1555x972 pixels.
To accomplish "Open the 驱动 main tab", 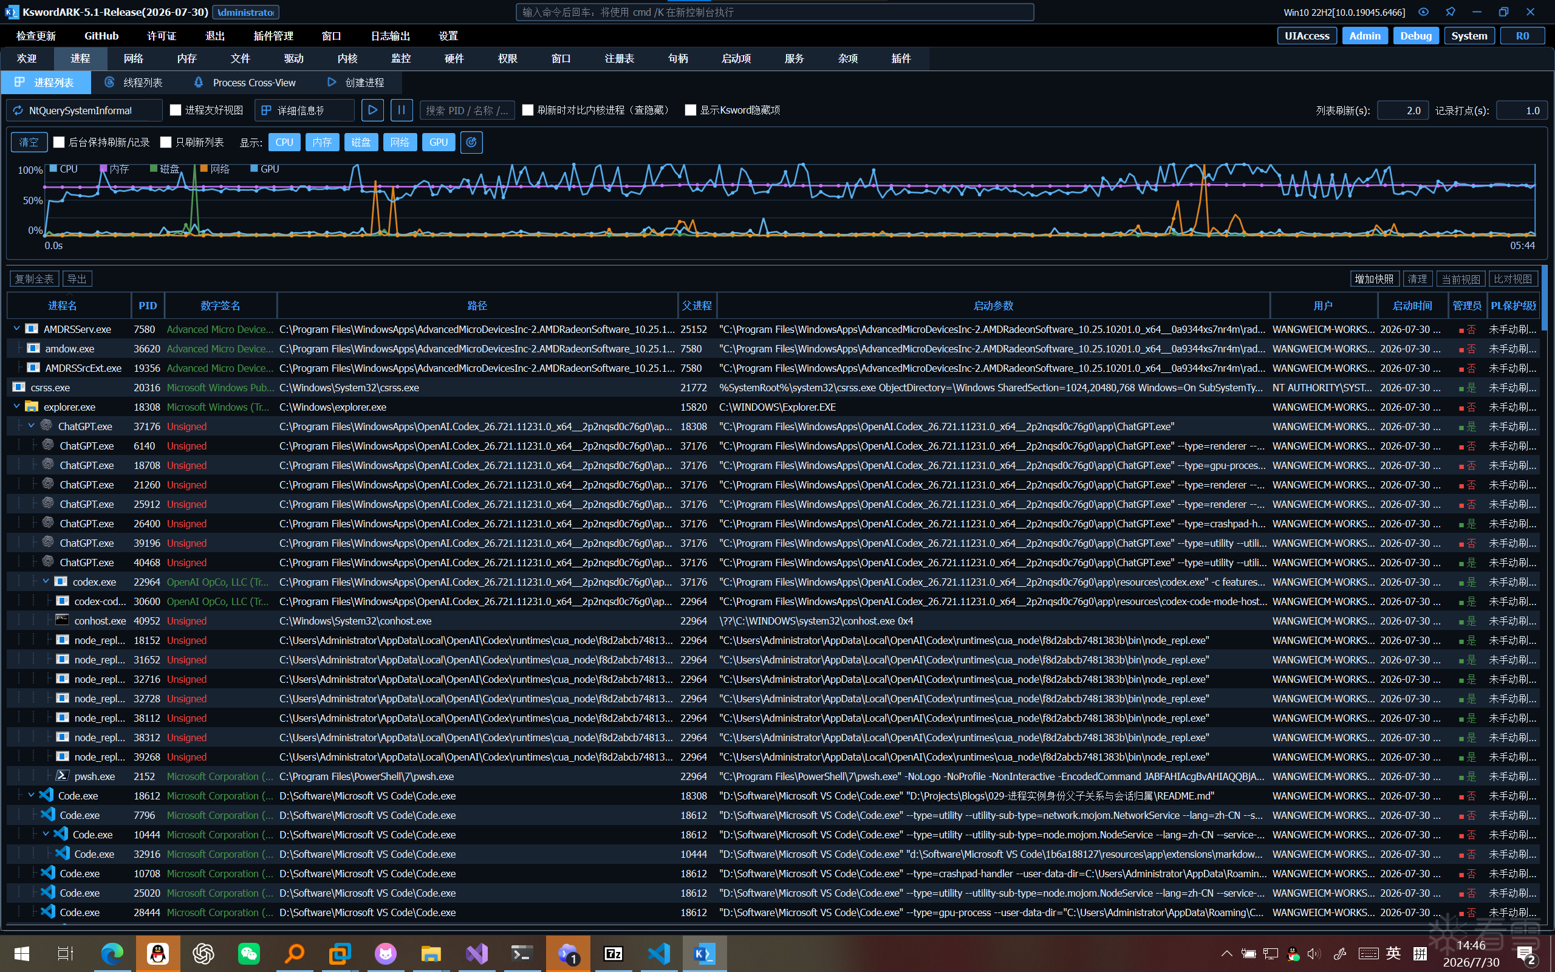I will point(293,58).
